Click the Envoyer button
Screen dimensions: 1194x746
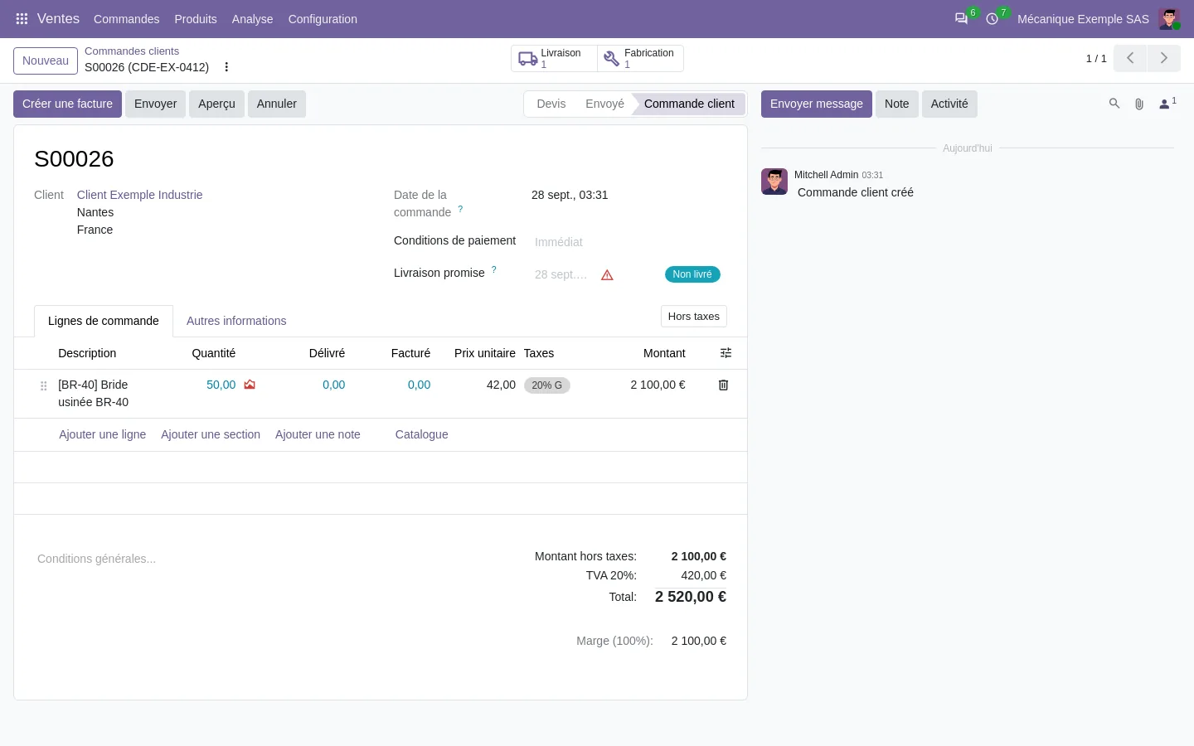pos(156,104)
